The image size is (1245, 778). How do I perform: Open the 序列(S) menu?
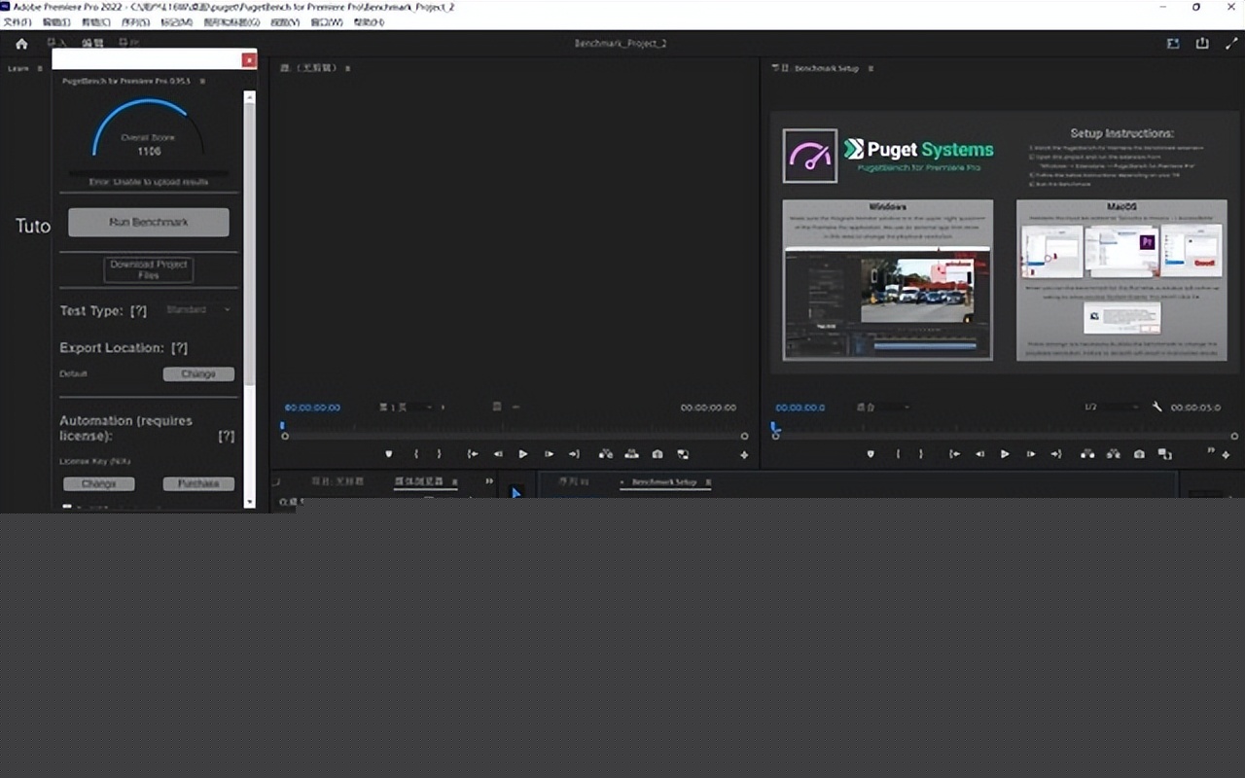click(x=135, y=22)
